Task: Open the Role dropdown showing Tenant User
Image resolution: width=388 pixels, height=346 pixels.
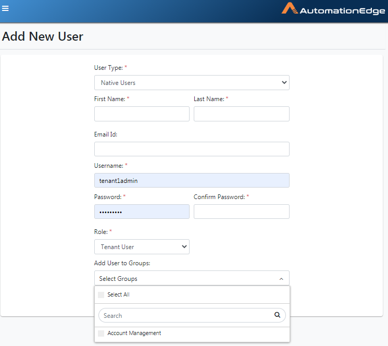Action: [142, 247]
